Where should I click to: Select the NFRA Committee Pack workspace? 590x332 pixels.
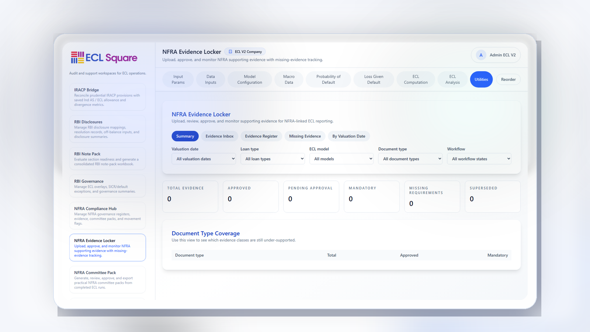pyautogui.click(x=107, y=280)
